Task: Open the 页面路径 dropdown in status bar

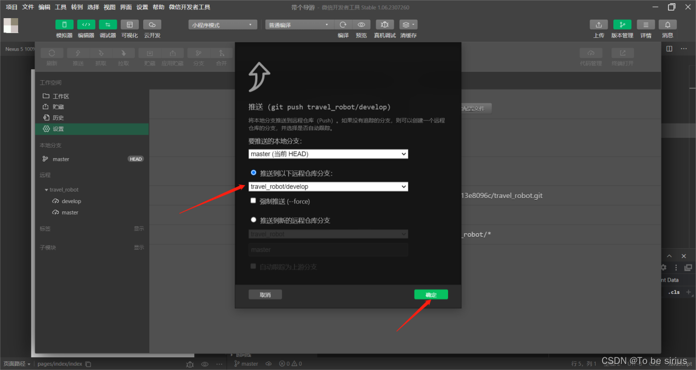Action: pos(17,364)
